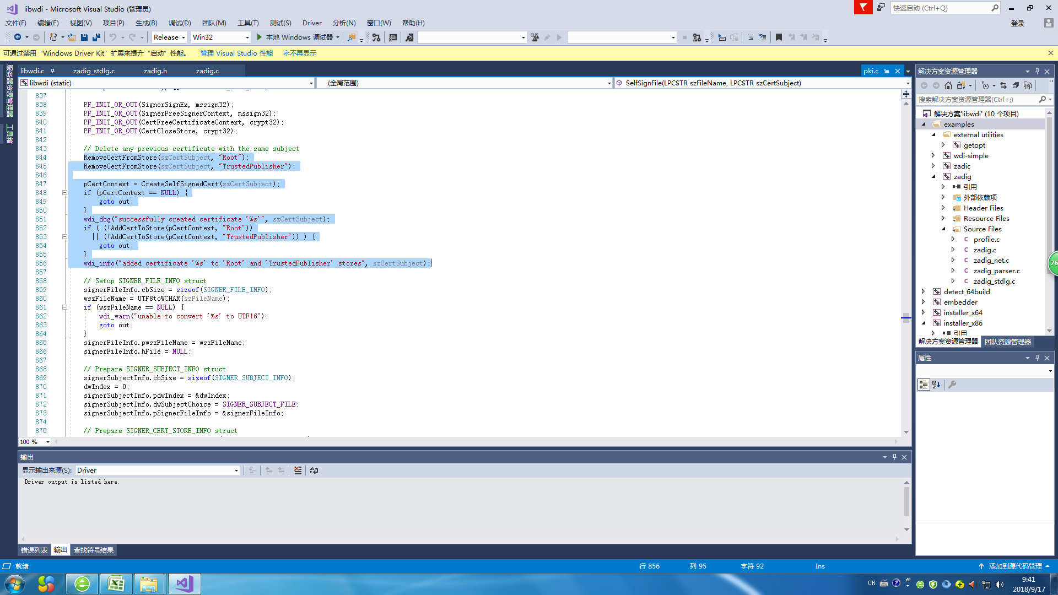Open the 调试 menu

click(177, 23)
